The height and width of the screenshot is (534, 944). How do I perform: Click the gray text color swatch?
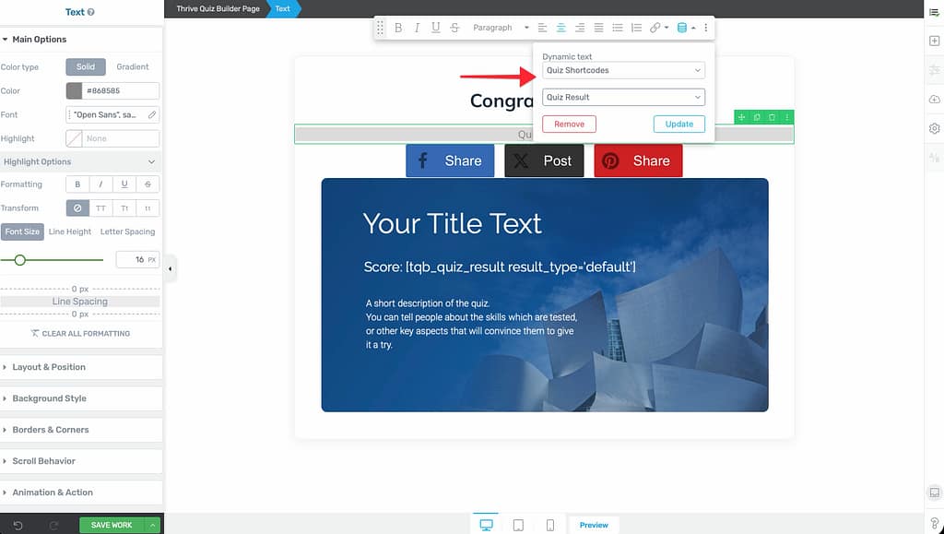pyautogui.click(x=74, y=91)
